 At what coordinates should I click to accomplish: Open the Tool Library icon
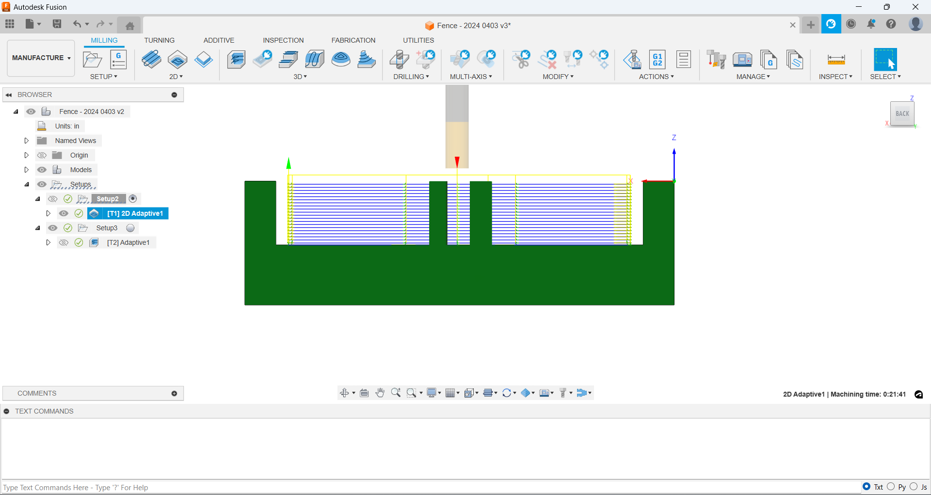tap(716, 60)
